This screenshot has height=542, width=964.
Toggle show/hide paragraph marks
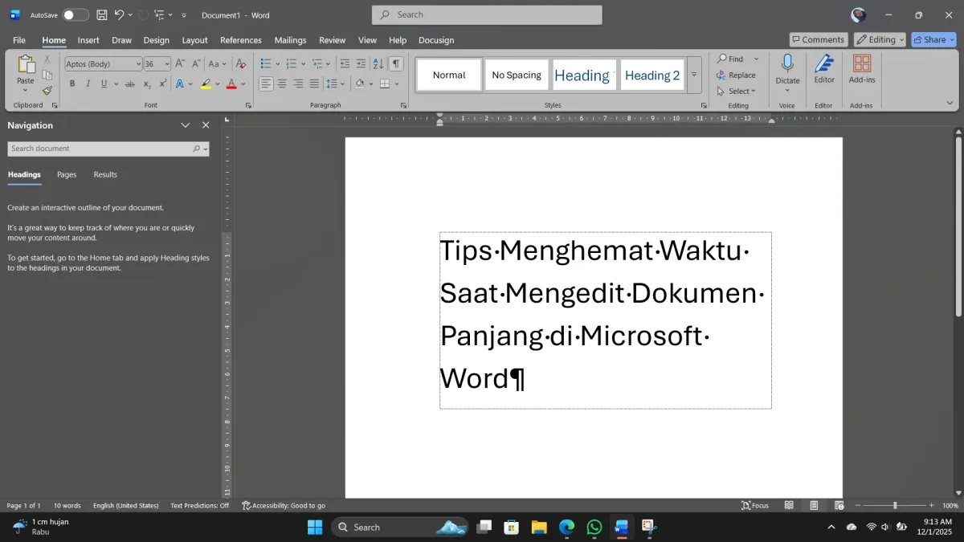[395, 63]
